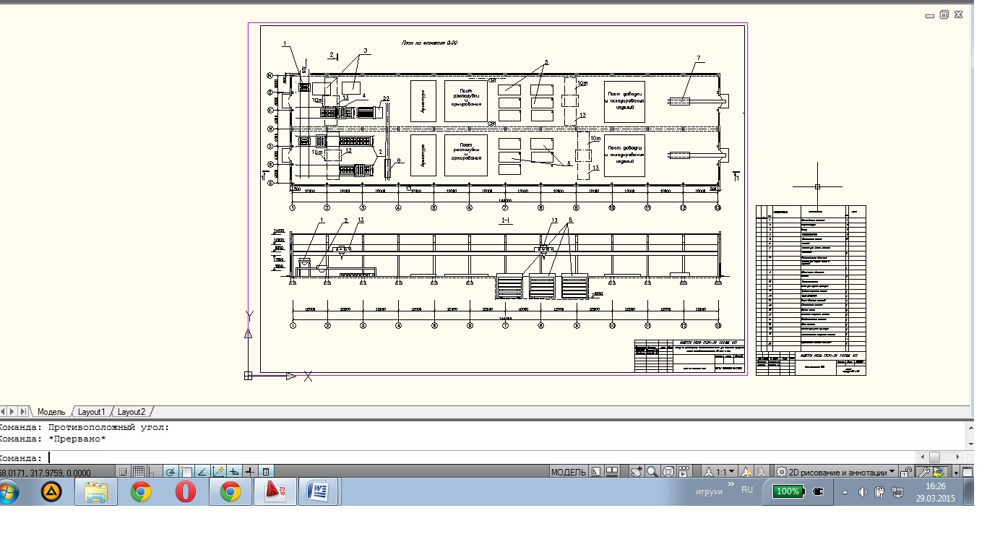Open the 16:26 clock and date
Image resolution: width=987 pixels, height=555 pixels.
click(936, 492)
